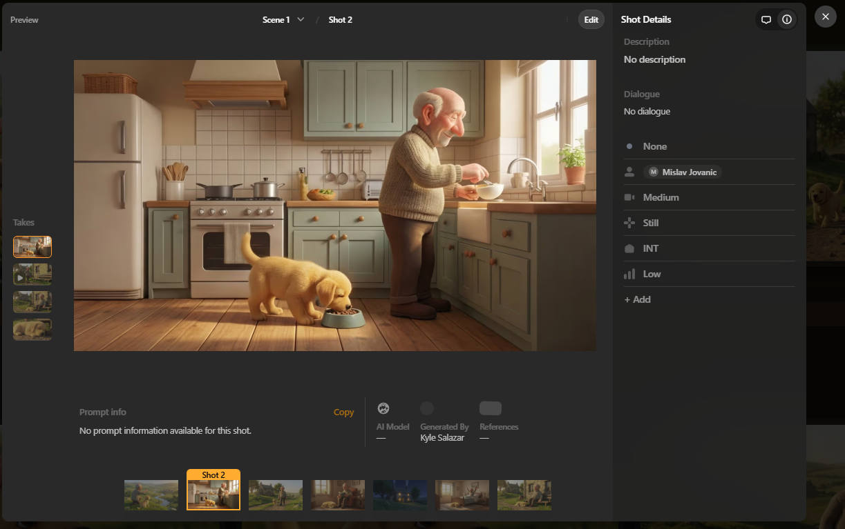Click the Low intensity bars icon
The height and width of the screenshot is (529, 845).
629,274
